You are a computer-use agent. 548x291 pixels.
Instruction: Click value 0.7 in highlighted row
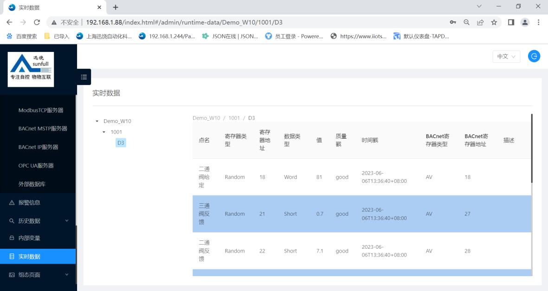[320, 213]
